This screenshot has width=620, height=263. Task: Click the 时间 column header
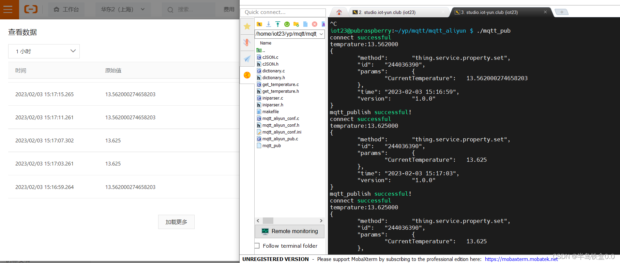(21, 71)
